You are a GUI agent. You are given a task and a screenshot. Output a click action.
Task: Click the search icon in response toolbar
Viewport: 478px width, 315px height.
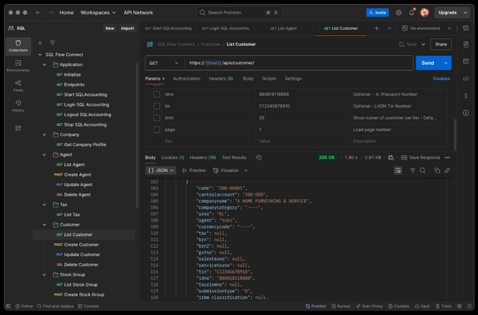423,171
